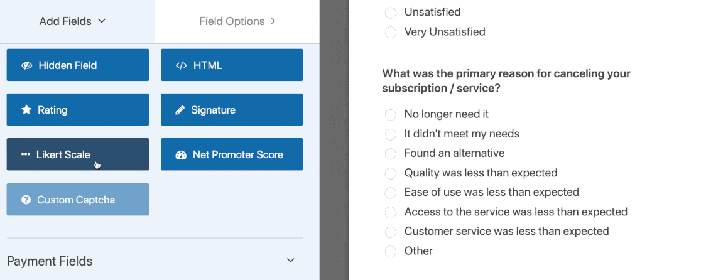Click the Likert Scale ellipsis icon
Image resolution: width=701 pixels, height=280 pixels.
(26, 154)
